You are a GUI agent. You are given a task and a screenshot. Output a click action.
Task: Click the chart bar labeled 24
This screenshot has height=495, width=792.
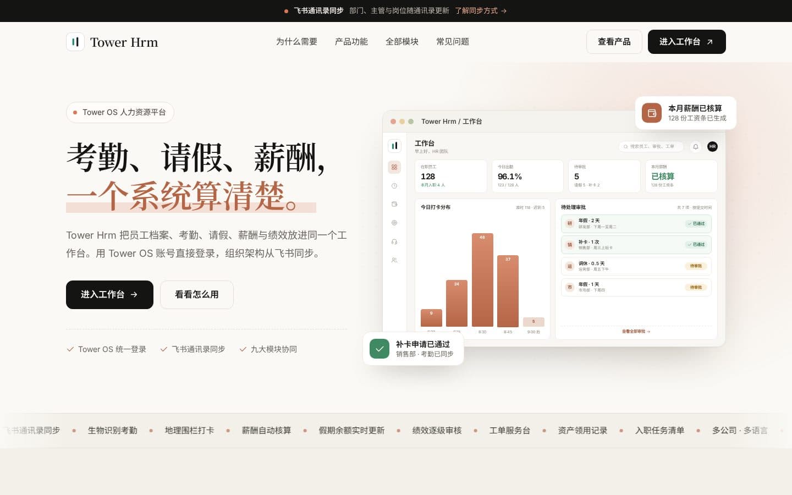pyautogui.click(x=457, y=304)
